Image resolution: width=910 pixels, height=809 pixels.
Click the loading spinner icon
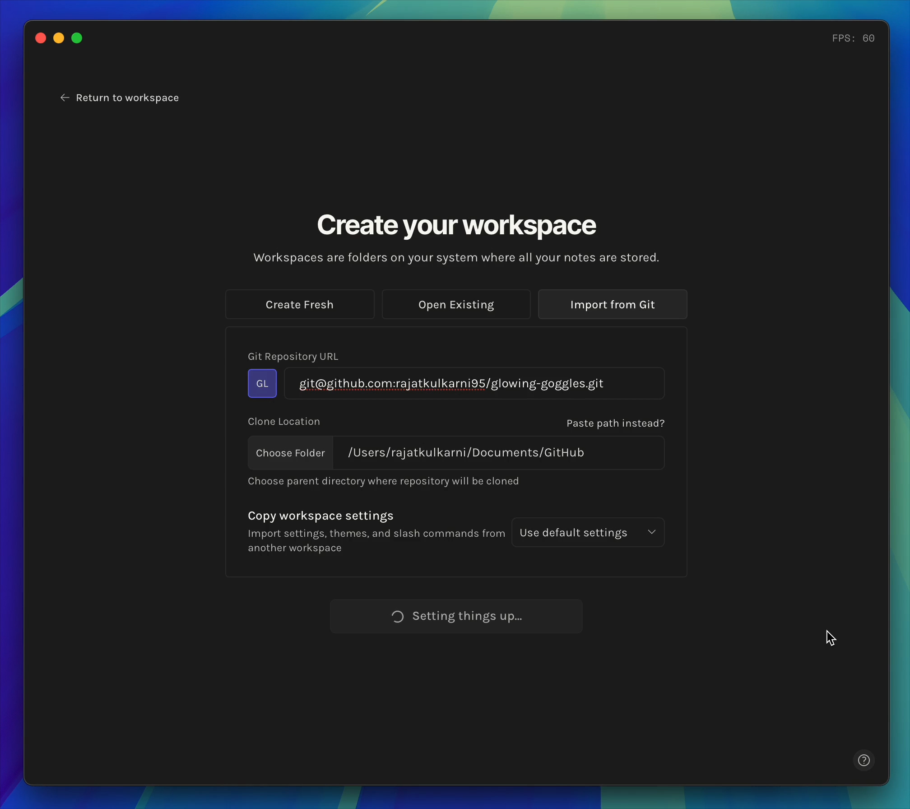[397, 616]
